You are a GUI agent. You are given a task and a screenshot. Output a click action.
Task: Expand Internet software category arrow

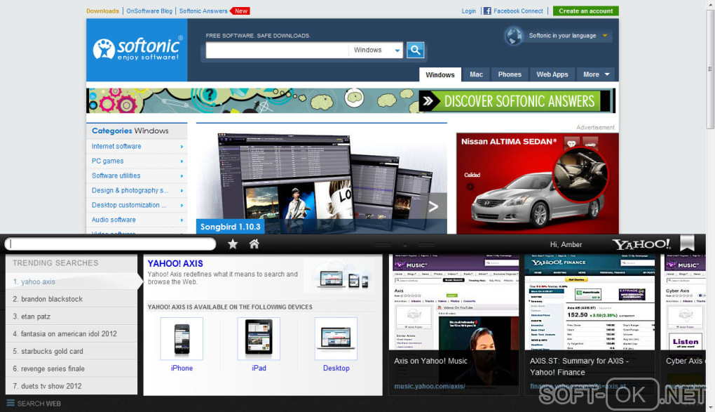(x=182, y=147)
